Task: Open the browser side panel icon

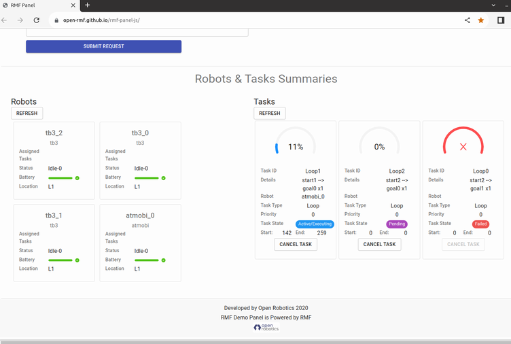Action: coord(501,20)
